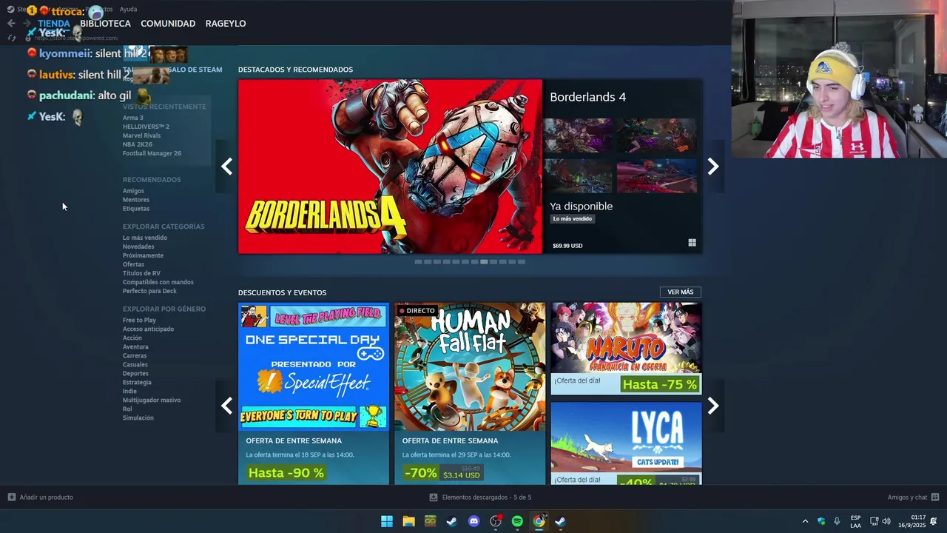Browse the Free to Play genre
The height and width of the screenshot is (533, 947).
coord(139,321)
